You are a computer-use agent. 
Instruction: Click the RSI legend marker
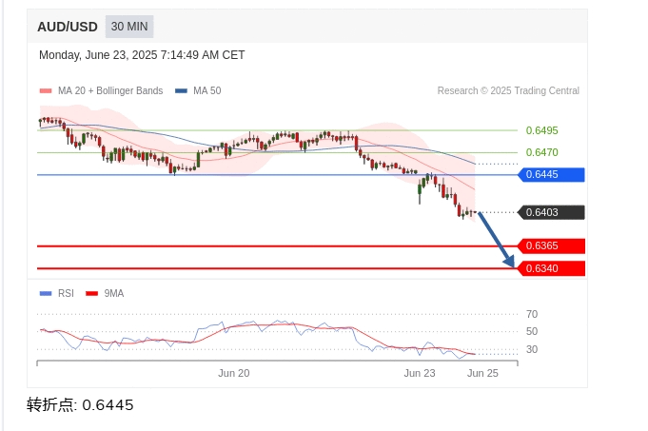click(x=45, y=293)
